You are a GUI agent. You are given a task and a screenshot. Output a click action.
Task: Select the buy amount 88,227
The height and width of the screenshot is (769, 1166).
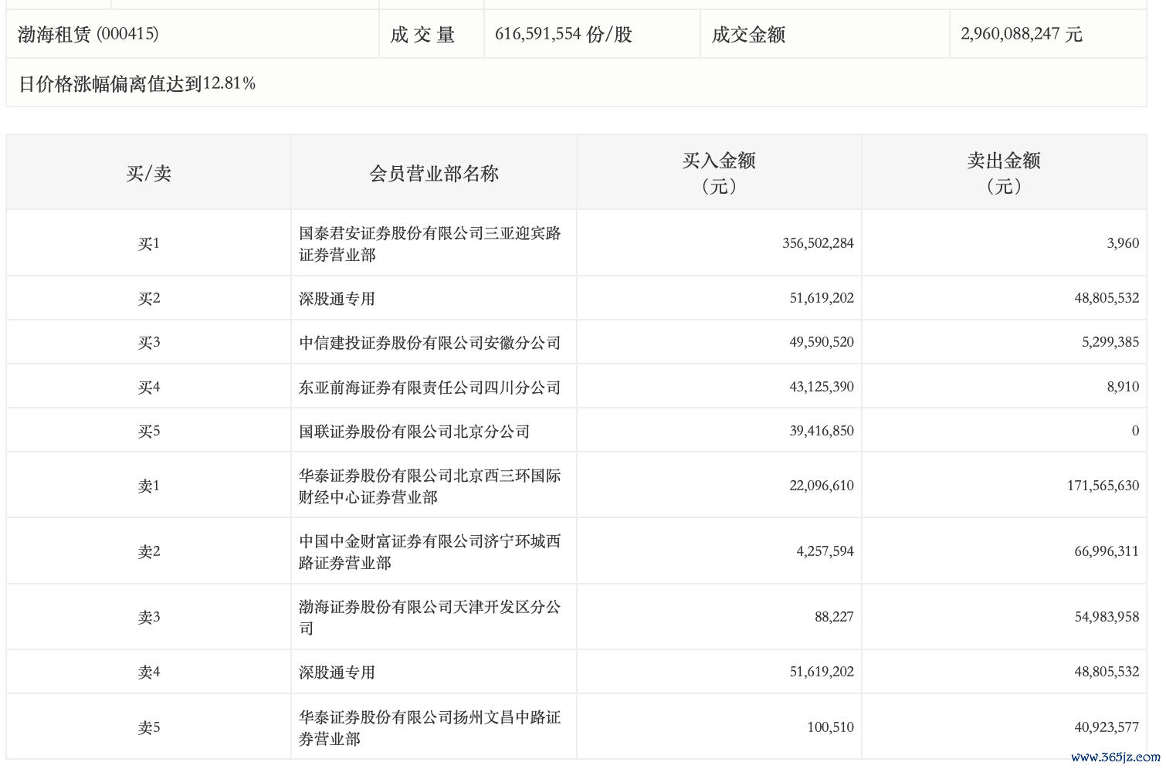coord(834,617)
